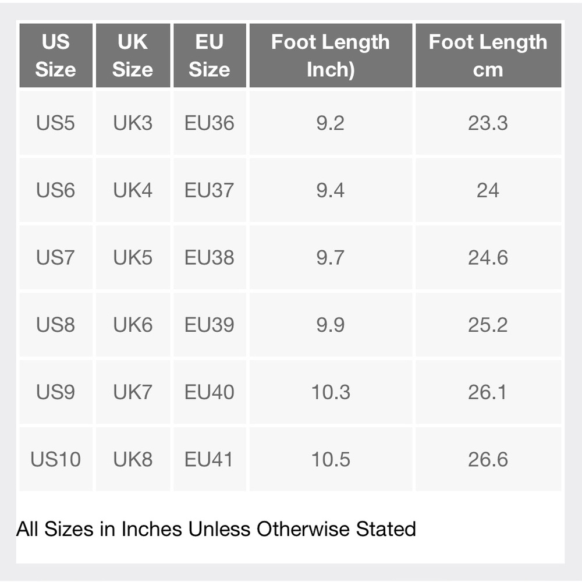Click the UK Size column header
This screenshot has height=582, width=582.
pos(133,56)
